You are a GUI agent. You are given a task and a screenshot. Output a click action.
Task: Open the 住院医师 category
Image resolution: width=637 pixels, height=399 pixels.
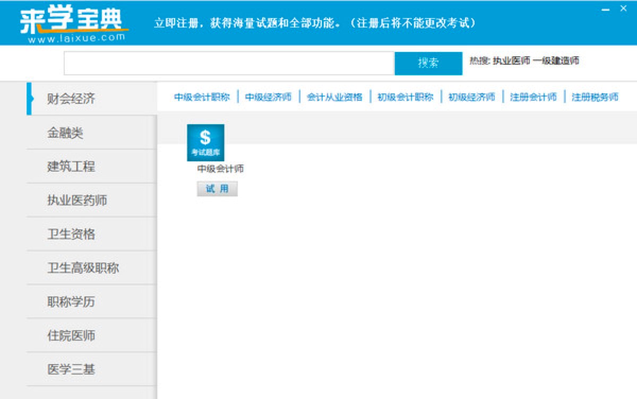pos(71,335)
